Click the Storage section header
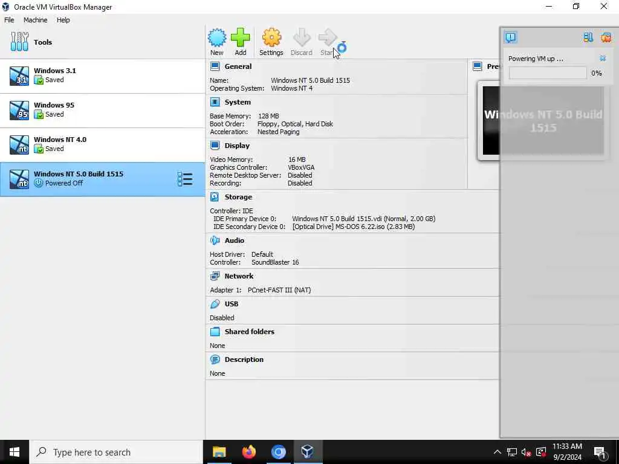This screenshot has width=619, height=464. click(x=238, y=197)
